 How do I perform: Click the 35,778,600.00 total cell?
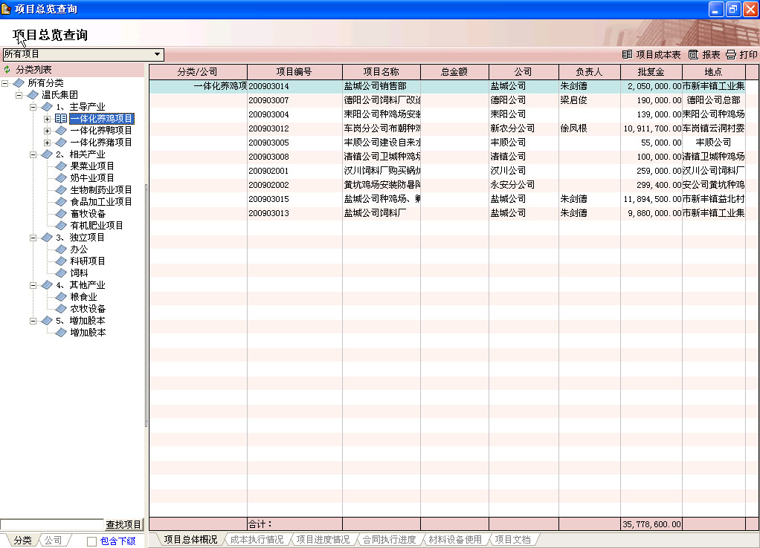pos(652,524)
